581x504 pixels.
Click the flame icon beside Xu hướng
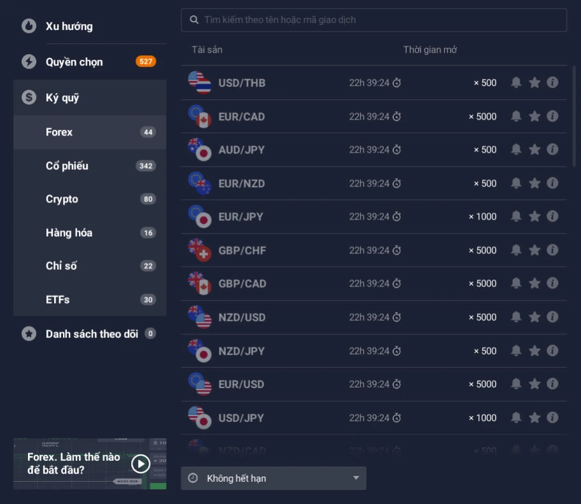coord(29,26)
